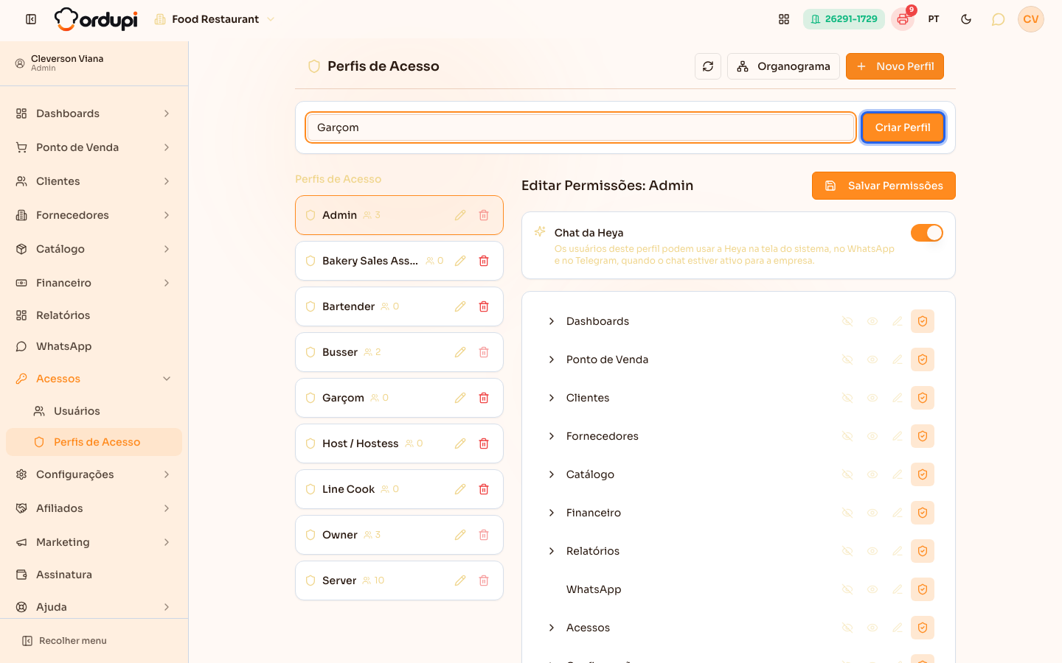This screenshot has height=663, width=1062.
Task: Select the Busser profile card
Action: tap(399, 352)
